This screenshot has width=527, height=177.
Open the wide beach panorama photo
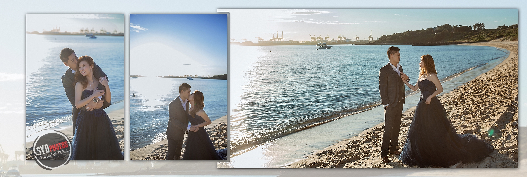368,88
